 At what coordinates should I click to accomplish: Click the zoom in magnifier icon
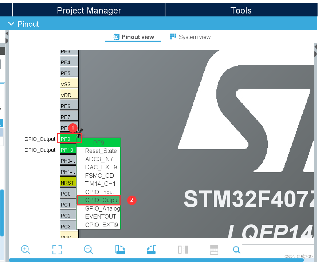click(25, 250)
